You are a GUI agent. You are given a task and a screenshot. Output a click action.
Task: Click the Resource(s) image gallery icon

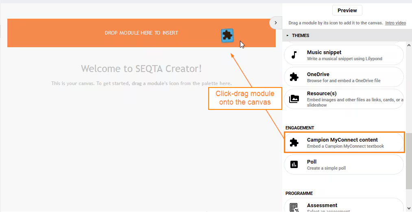click(294, 99)
